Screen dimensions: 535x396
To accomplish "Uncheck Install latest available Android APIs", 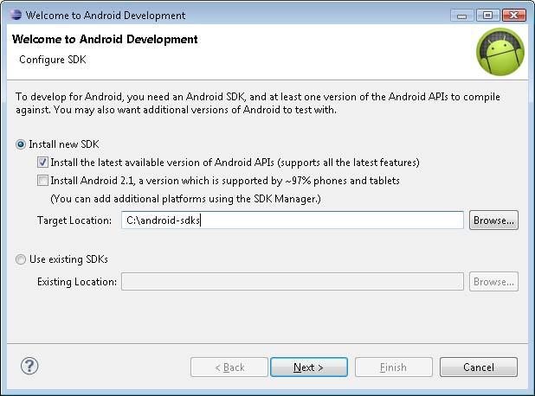I will tap(42, 163).
